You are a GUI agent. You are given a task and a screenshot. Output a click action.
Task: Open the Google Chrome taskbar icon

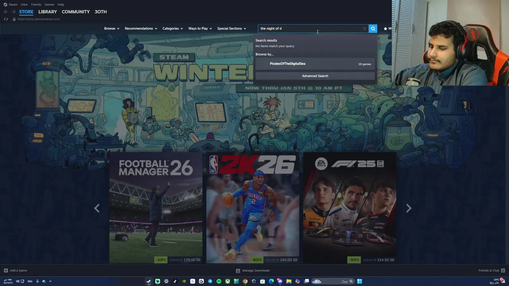click(245, 281)
